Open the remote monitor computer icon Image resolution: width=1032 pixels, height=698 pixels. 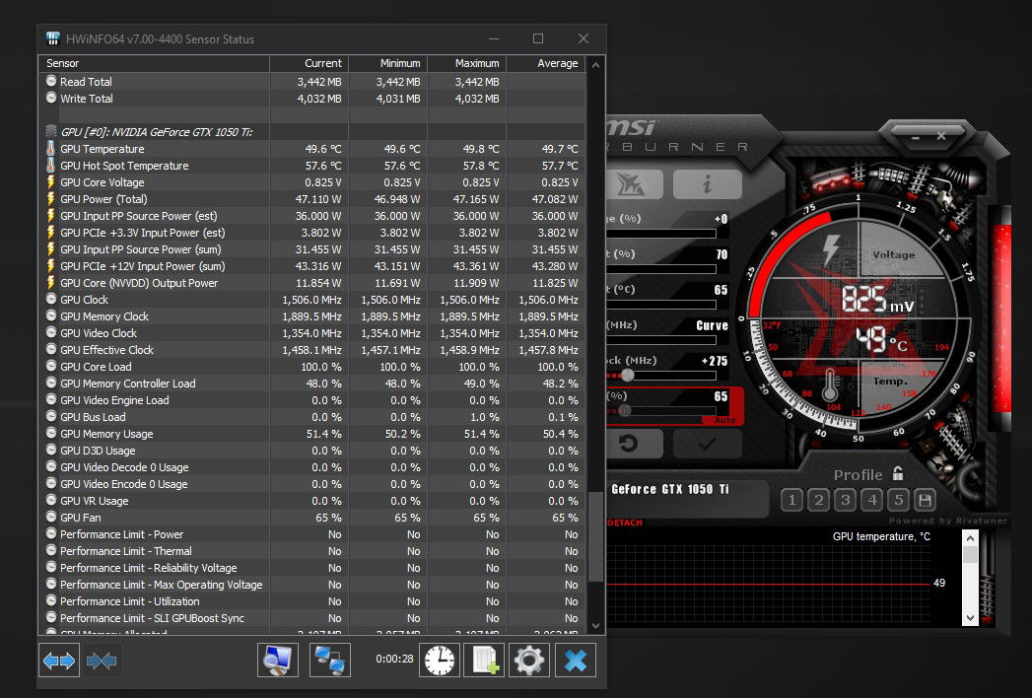point(277,660)
